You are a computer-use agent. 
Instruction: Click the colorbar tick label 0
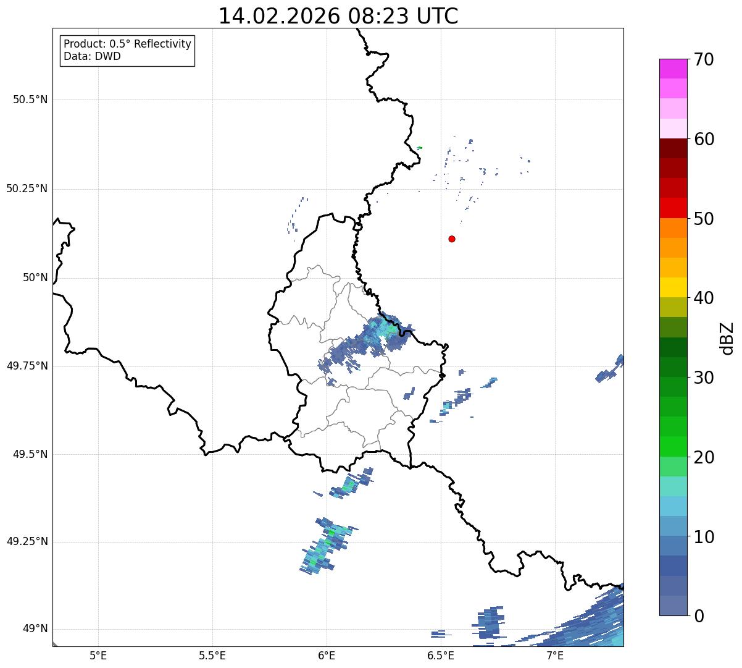698,616
